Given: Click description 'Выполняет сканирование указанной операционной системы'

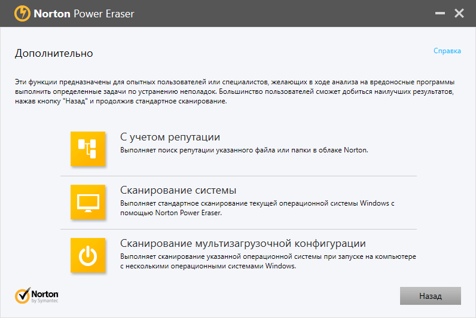Looking at the screenshot, I should pyautogui.click(x=268, y=261).
